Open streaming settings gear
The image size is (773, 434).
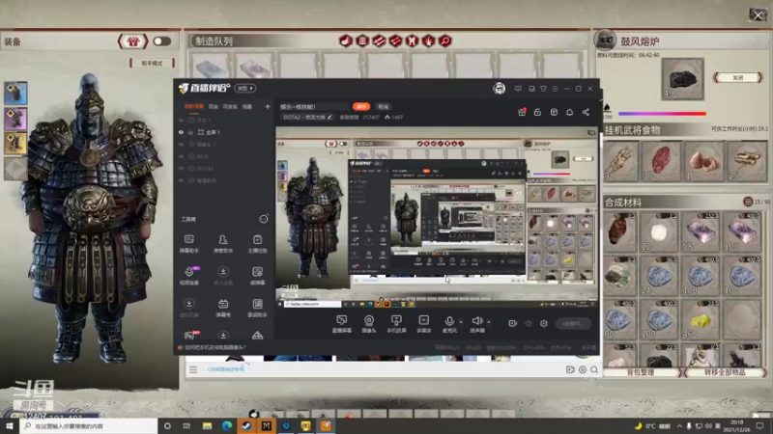[544, 323]
